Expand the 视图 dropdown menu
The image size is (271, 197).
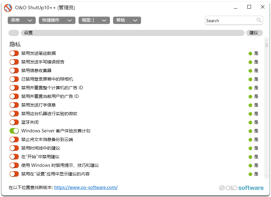(94, 20)
